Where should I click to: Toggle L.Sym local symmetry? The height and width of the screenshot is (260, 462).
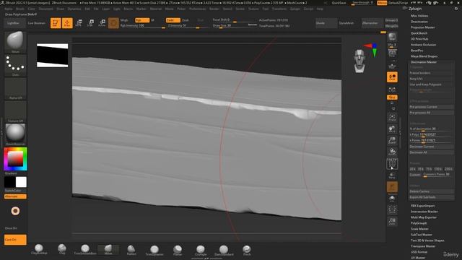[x=392, y=90]
